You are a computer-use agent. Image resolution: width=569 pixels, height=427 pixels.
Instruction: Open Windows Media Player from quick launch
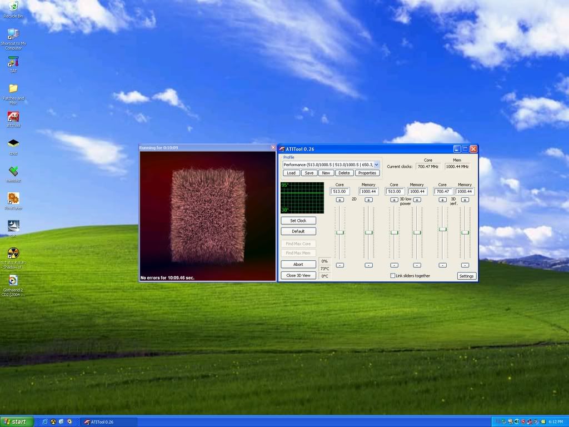[x=69, y=421]
